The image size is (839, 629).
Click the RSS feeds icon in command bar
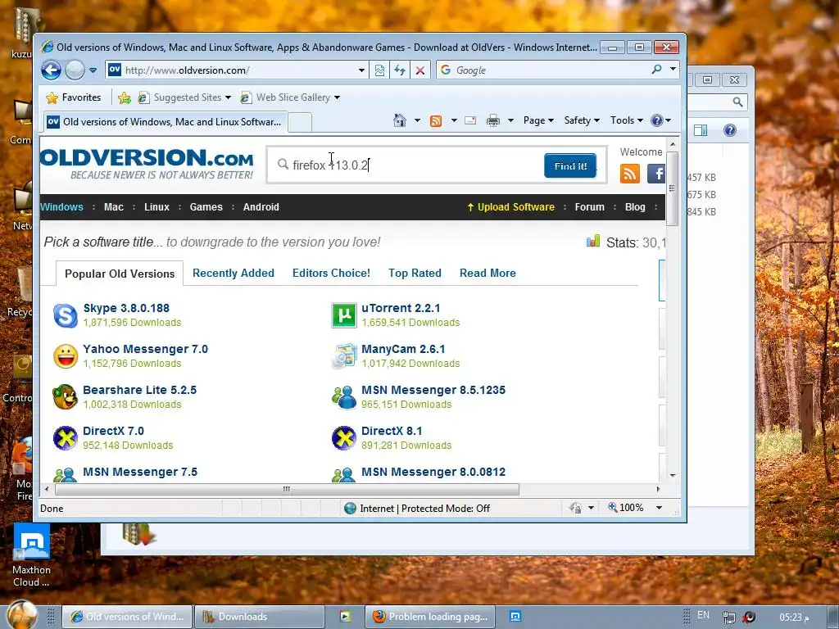(436, 121)
